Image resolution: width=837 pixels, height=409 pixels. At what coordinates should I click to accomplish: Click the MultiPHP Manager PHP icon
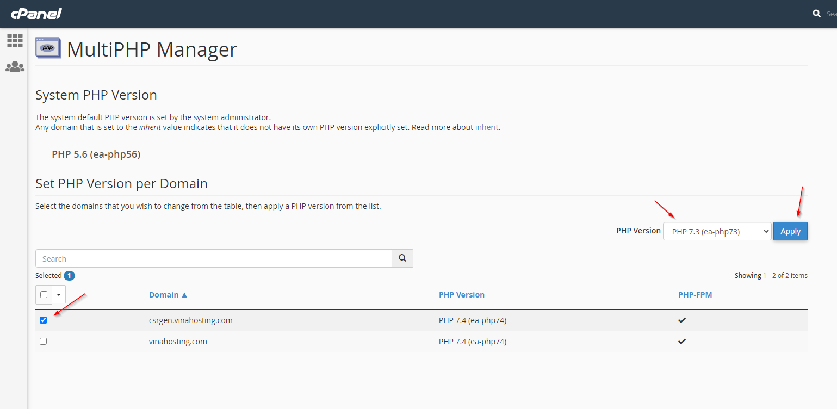[48, 48]
